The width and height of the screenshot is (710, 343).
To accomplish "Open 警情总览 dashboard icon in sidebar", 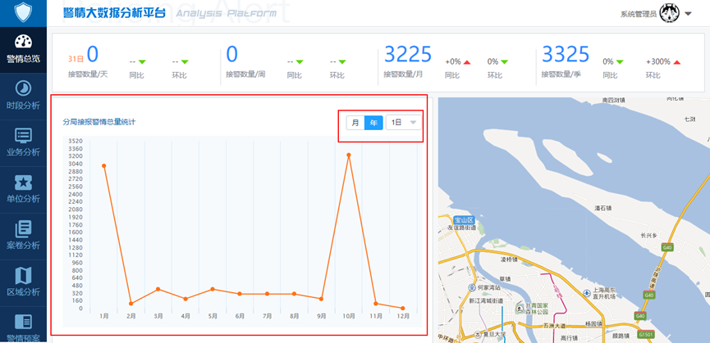I will pos(23,42).
